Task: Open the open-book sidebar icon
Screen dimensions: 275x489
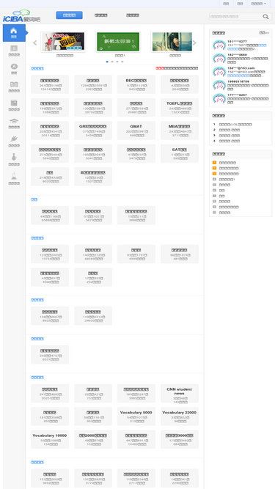Action: pos(14,84)
